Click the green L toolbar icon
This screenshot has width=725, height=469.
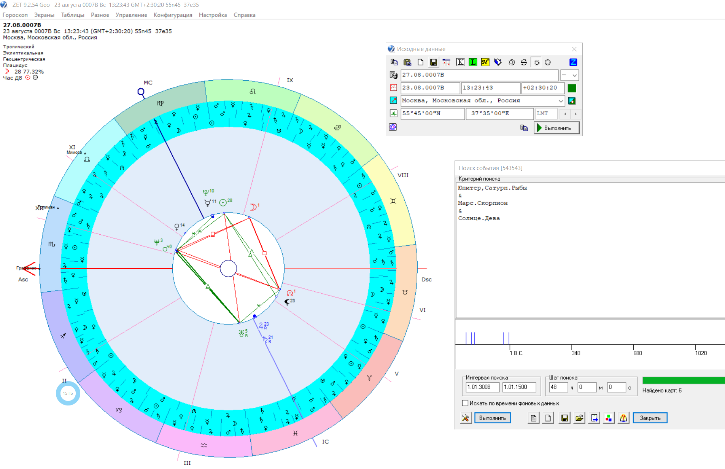pos(472,62)
